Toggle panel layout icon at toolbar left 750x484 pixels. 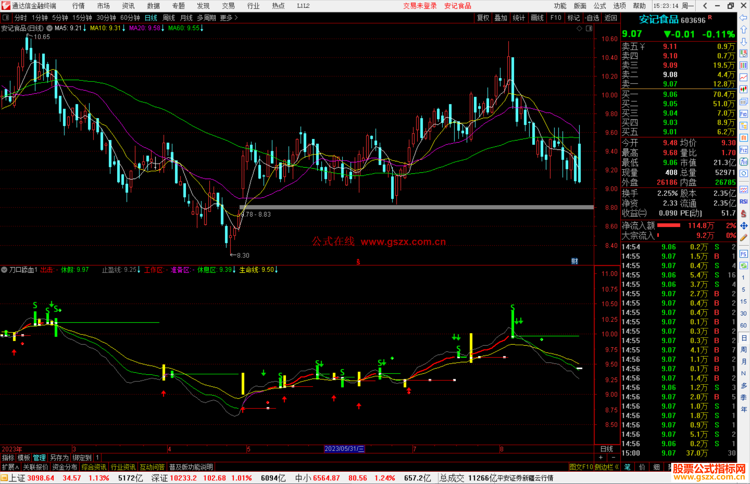point(6,17)
